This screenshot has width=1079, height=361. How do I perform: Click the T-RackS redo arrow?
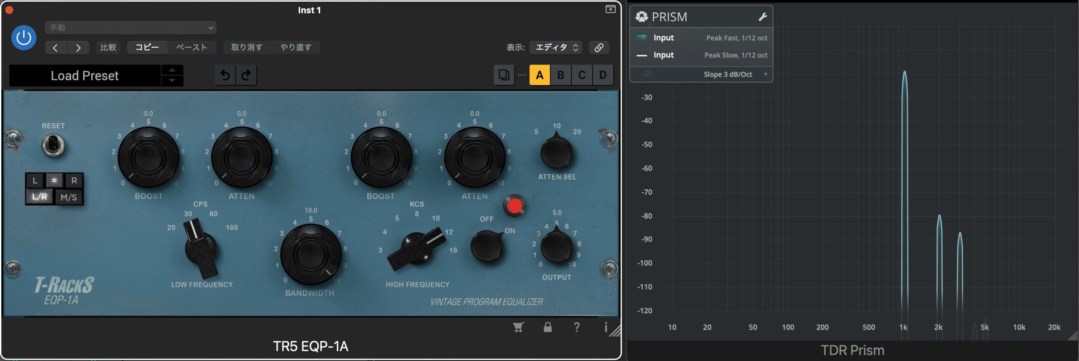pos(246,75)
